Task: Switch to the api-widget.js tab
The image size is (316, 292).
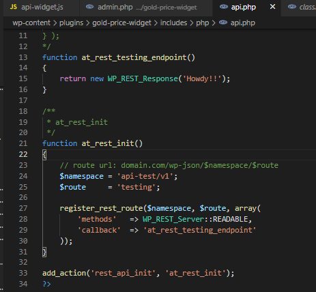Action: pos(42,8)
